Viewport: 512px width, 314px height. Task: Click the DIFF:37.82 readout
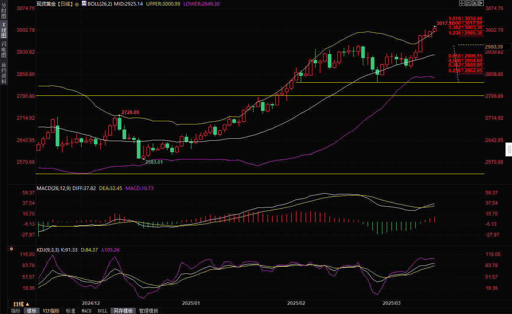click(x=84, y=188)
